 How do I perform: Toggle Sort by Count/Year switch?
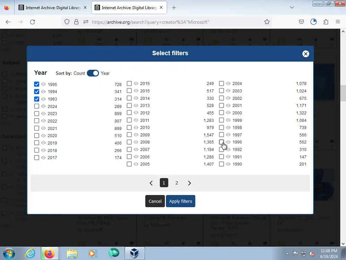click(x=93, y=73)
